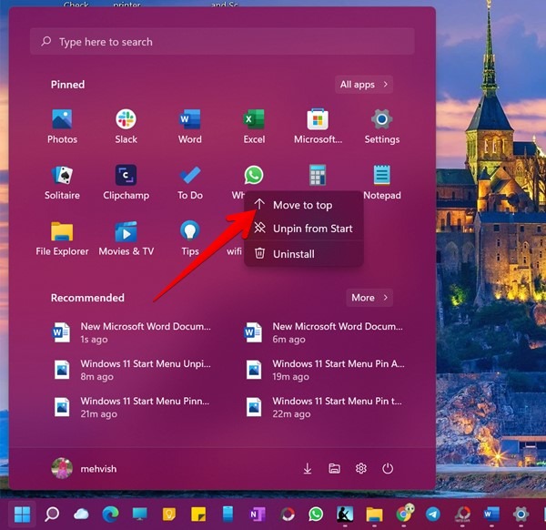Click the Start button on taskbar

(22, 515)
